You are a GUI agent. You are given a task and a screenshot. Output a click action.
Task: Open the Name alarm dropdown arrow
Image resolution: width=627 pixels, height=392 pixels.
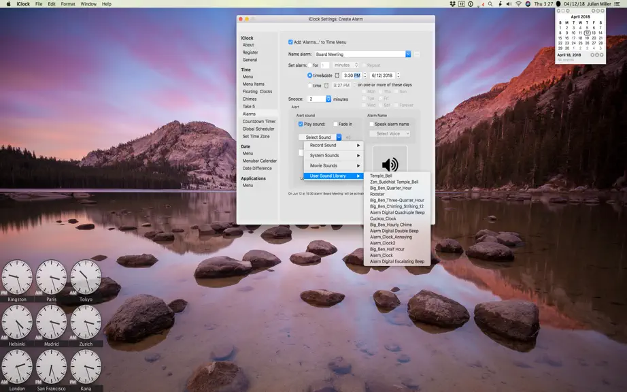(x=408, y=54)
